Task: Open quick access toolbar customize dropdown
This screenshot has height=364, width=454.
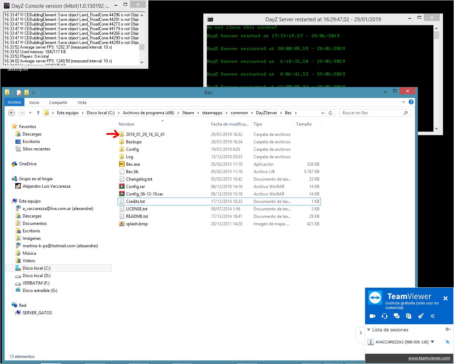Action: coord(33,93)
